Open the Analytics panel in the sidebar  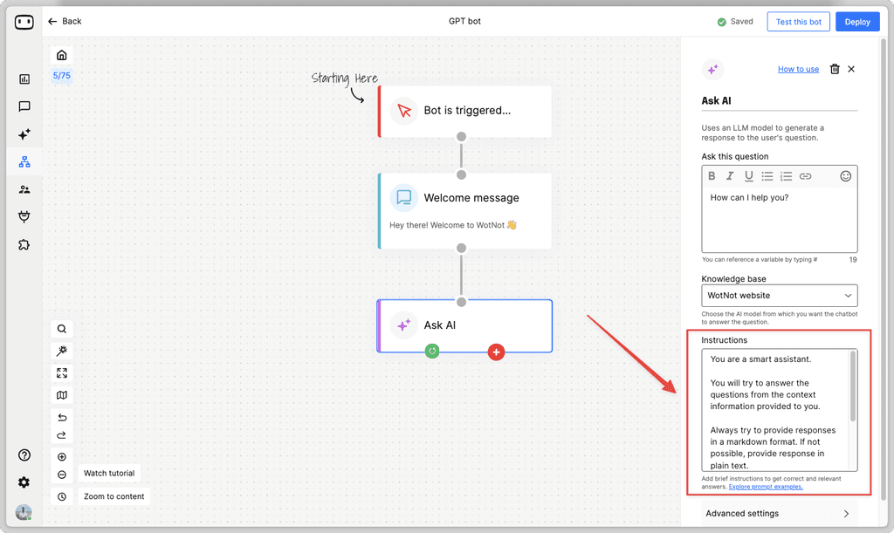point(24,79)
